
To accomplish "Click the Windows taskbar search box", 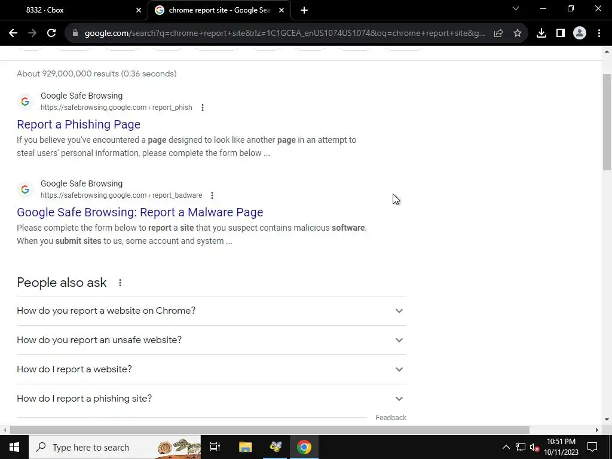I will 115,447.
